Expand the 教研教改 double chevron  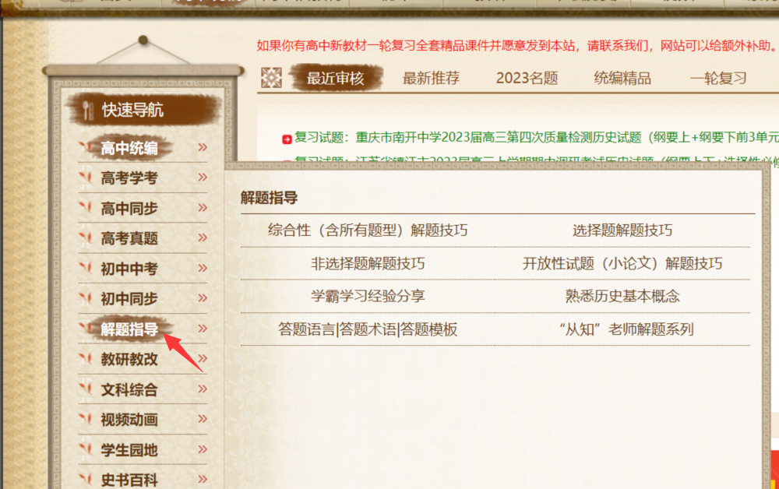pos(203,358)
